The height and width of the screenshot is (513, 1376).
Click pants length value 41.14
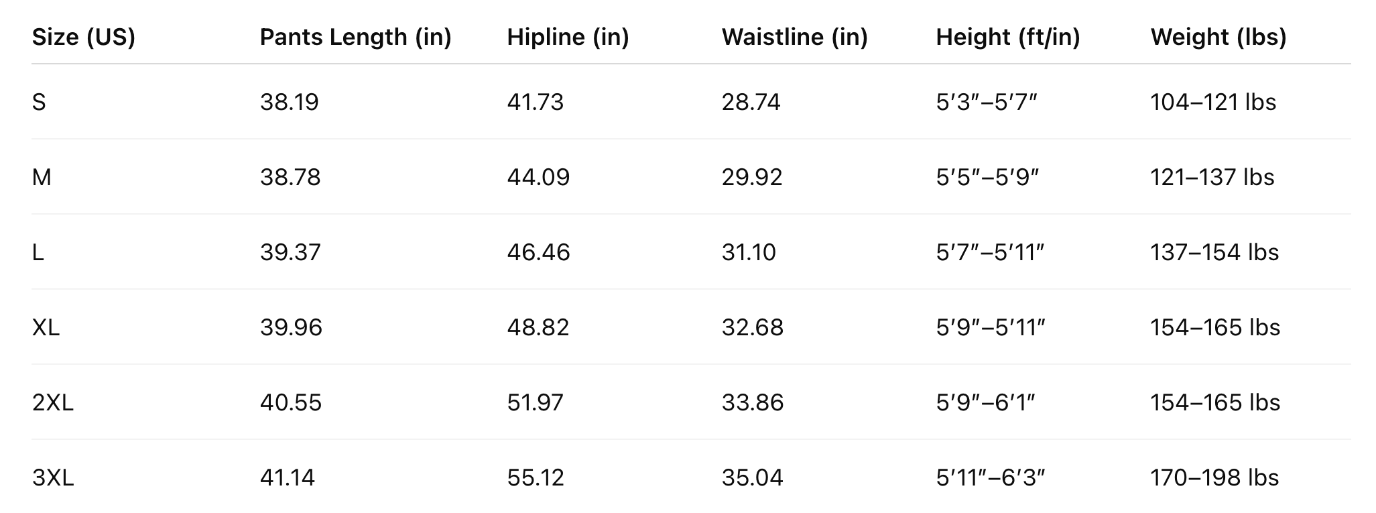(x=287, y=477)
